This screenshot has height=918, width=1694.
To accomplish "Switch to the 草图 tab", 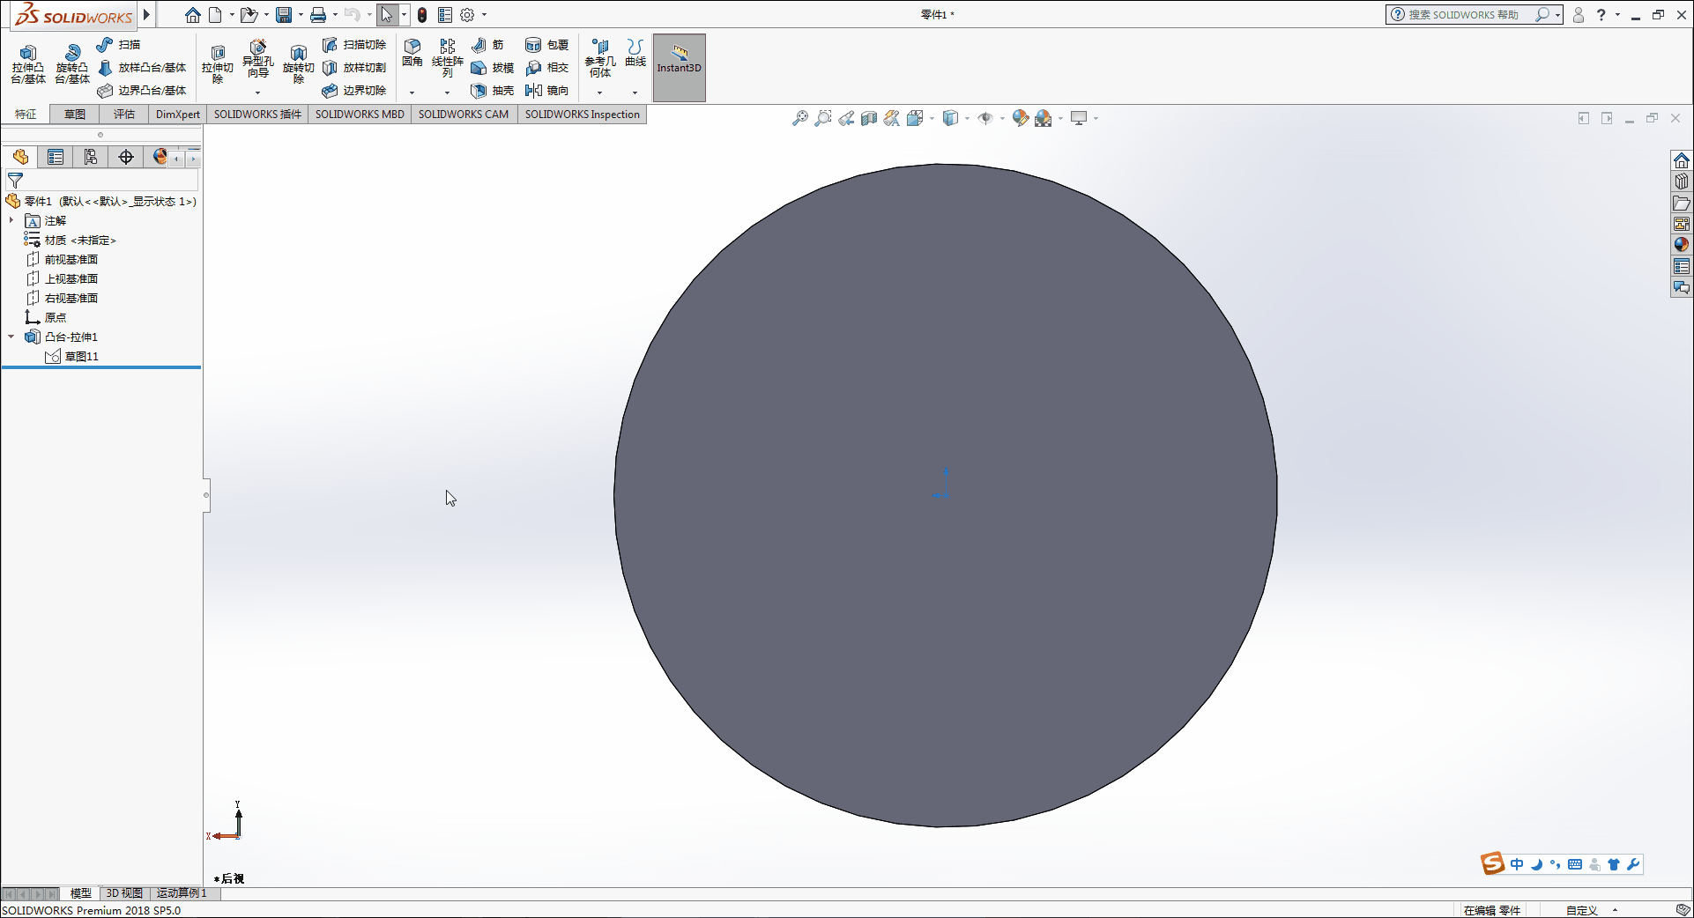I will 75,115.
